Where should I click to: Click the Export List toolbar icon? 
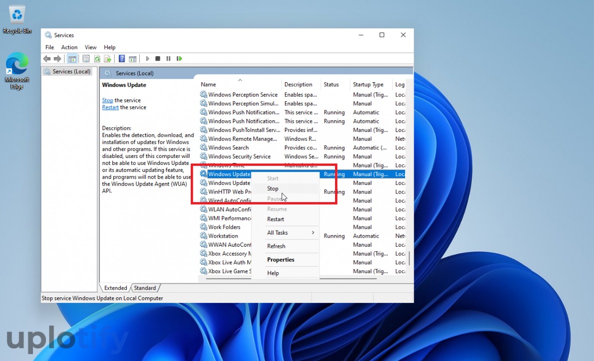click(108, 59)
